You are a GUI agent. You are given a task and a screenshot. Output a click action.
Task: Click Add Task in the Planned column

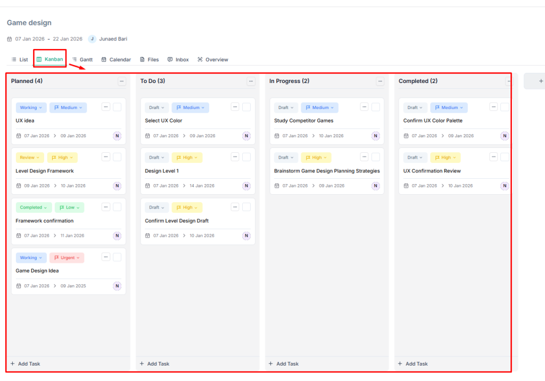click(x=26, y=364)
